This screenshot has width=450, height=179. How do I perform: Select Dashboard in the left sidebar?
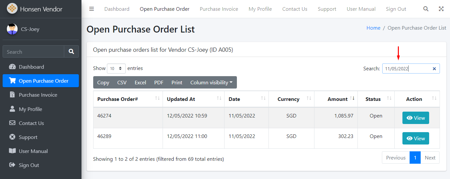(31, 67)
